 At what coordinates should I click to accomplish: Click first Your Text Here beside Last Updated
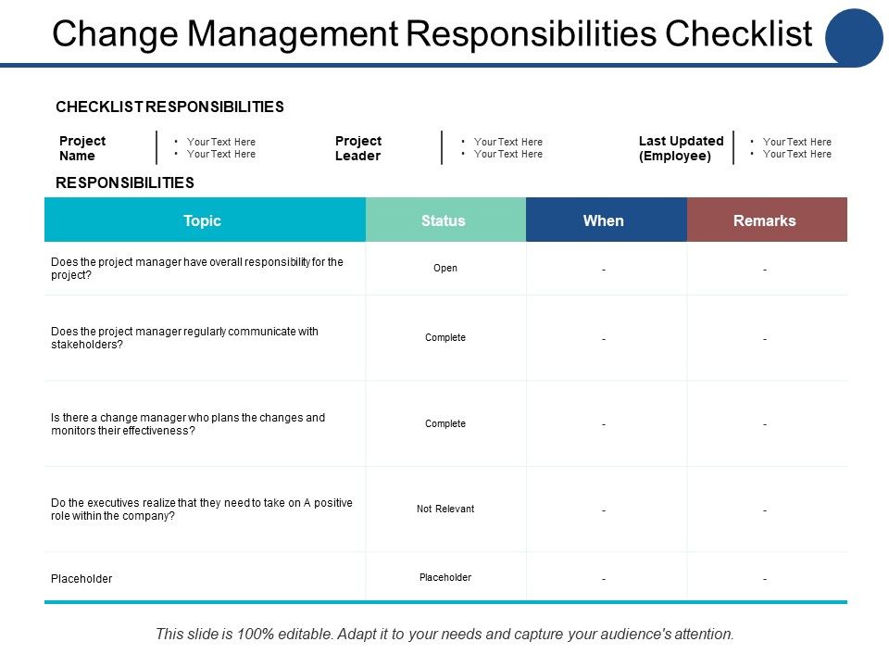(796, 142)
